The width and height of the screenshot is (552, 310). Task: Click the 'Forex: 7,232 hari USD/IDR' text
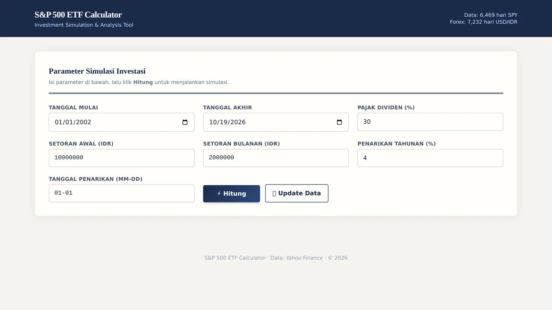coord(484,22)
